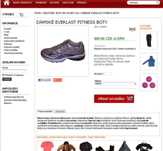The height and width of the screenshot is (151, 163).
Task: Open the Doprava a platby link
Action: coord(12,47)
